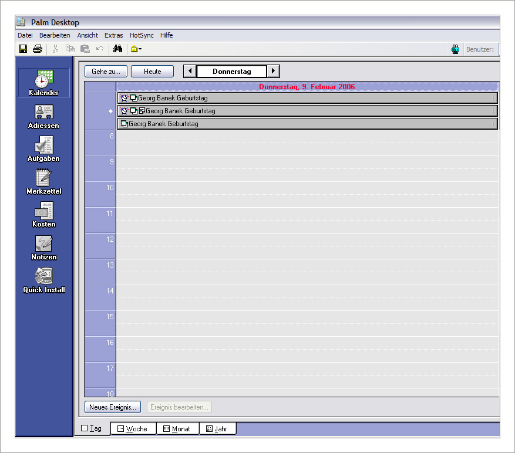Open the lock security dropdown

tap(136, 49)
